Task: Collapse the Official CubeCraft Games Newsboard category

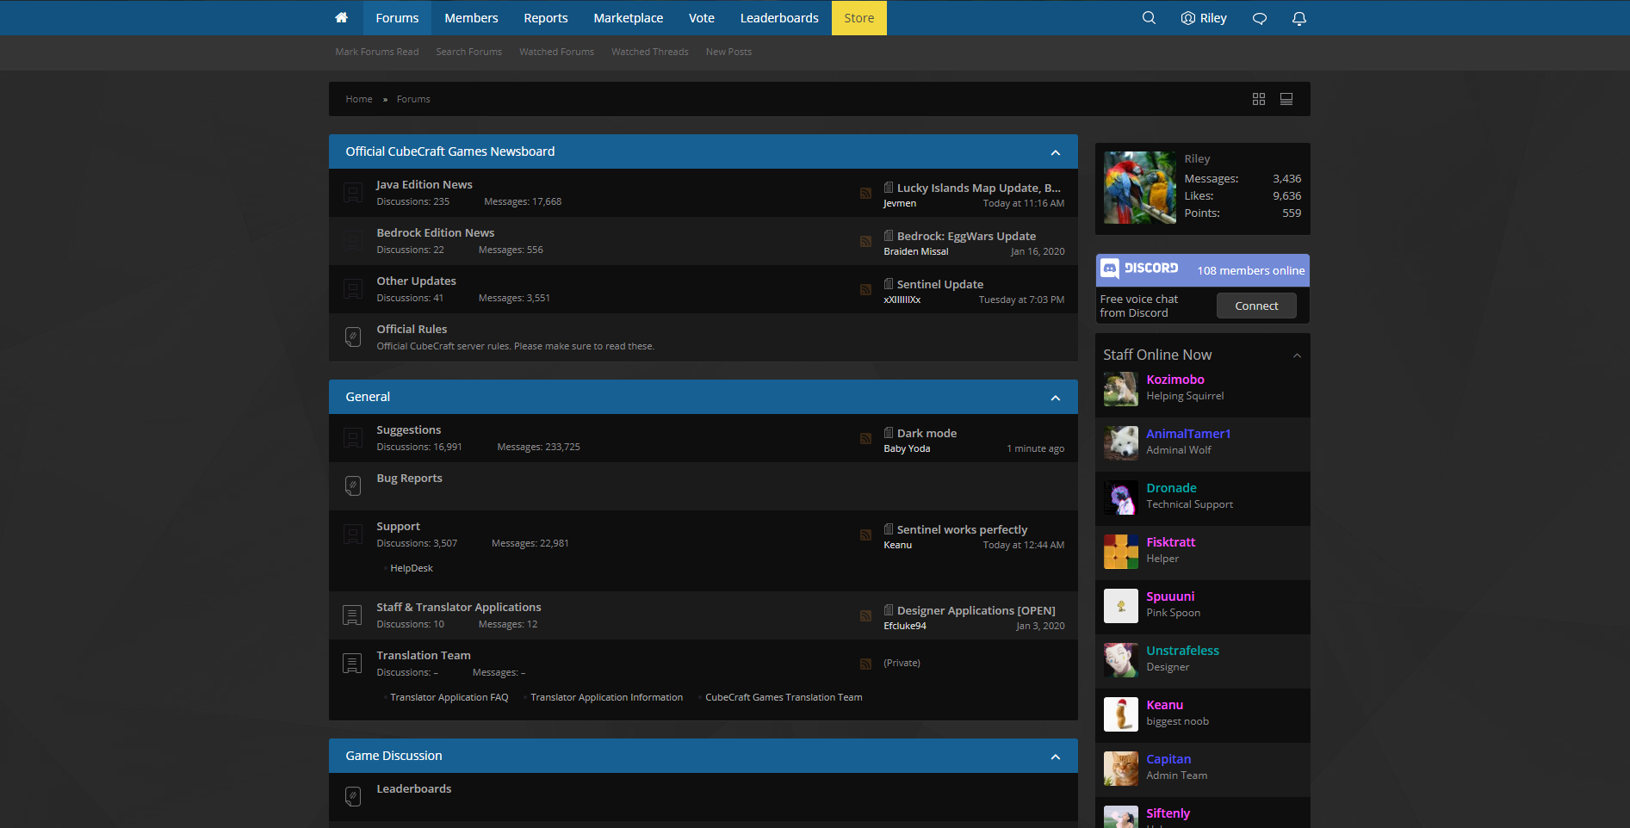Action: point(1056,152)
